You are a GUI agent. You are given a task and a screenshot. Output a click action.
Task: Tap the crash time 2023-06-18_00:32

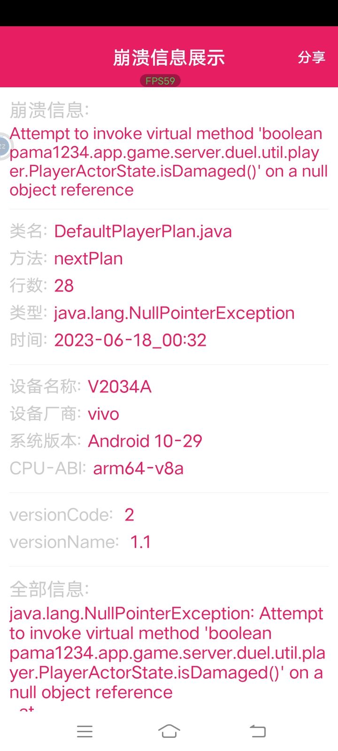(130, 340)
